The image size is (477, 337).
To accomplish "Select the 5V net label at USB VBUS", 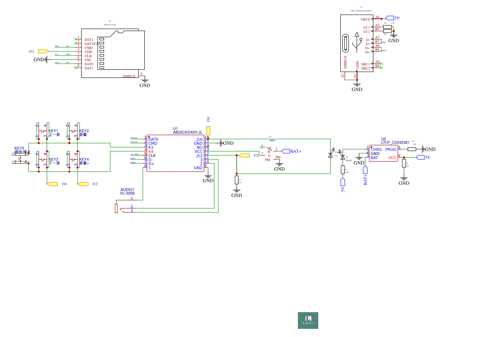I will [x=390, y=18].
